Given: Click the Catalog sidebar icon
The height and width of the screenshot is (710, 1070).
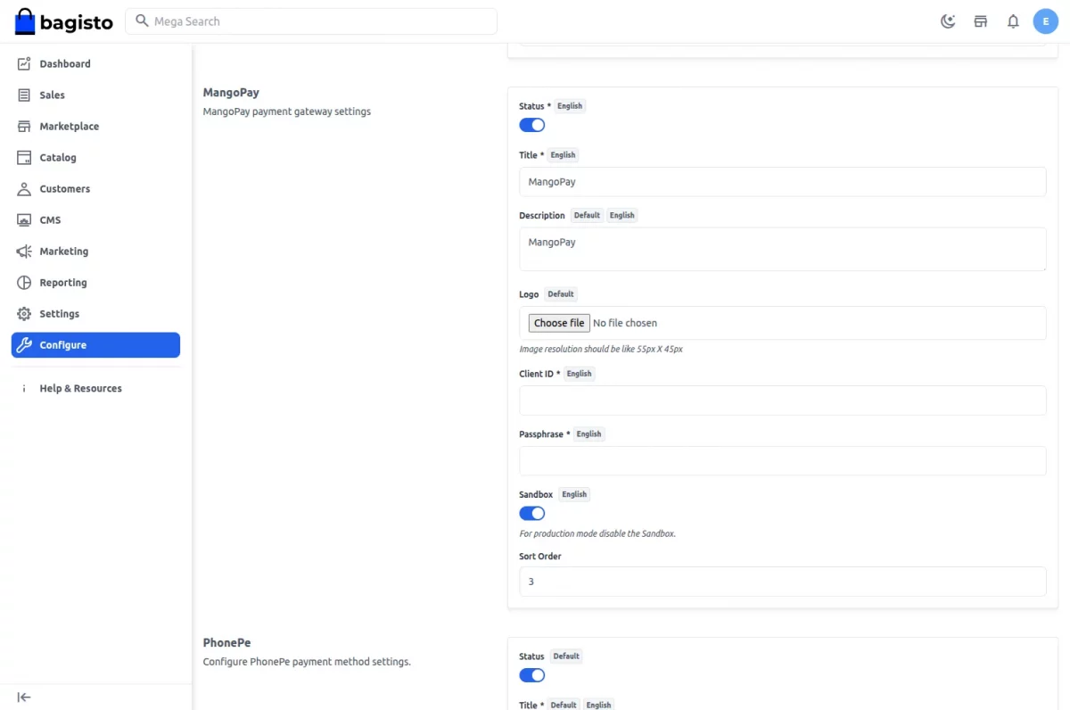Looking at the screenshot, I should (x=24, y=157).
